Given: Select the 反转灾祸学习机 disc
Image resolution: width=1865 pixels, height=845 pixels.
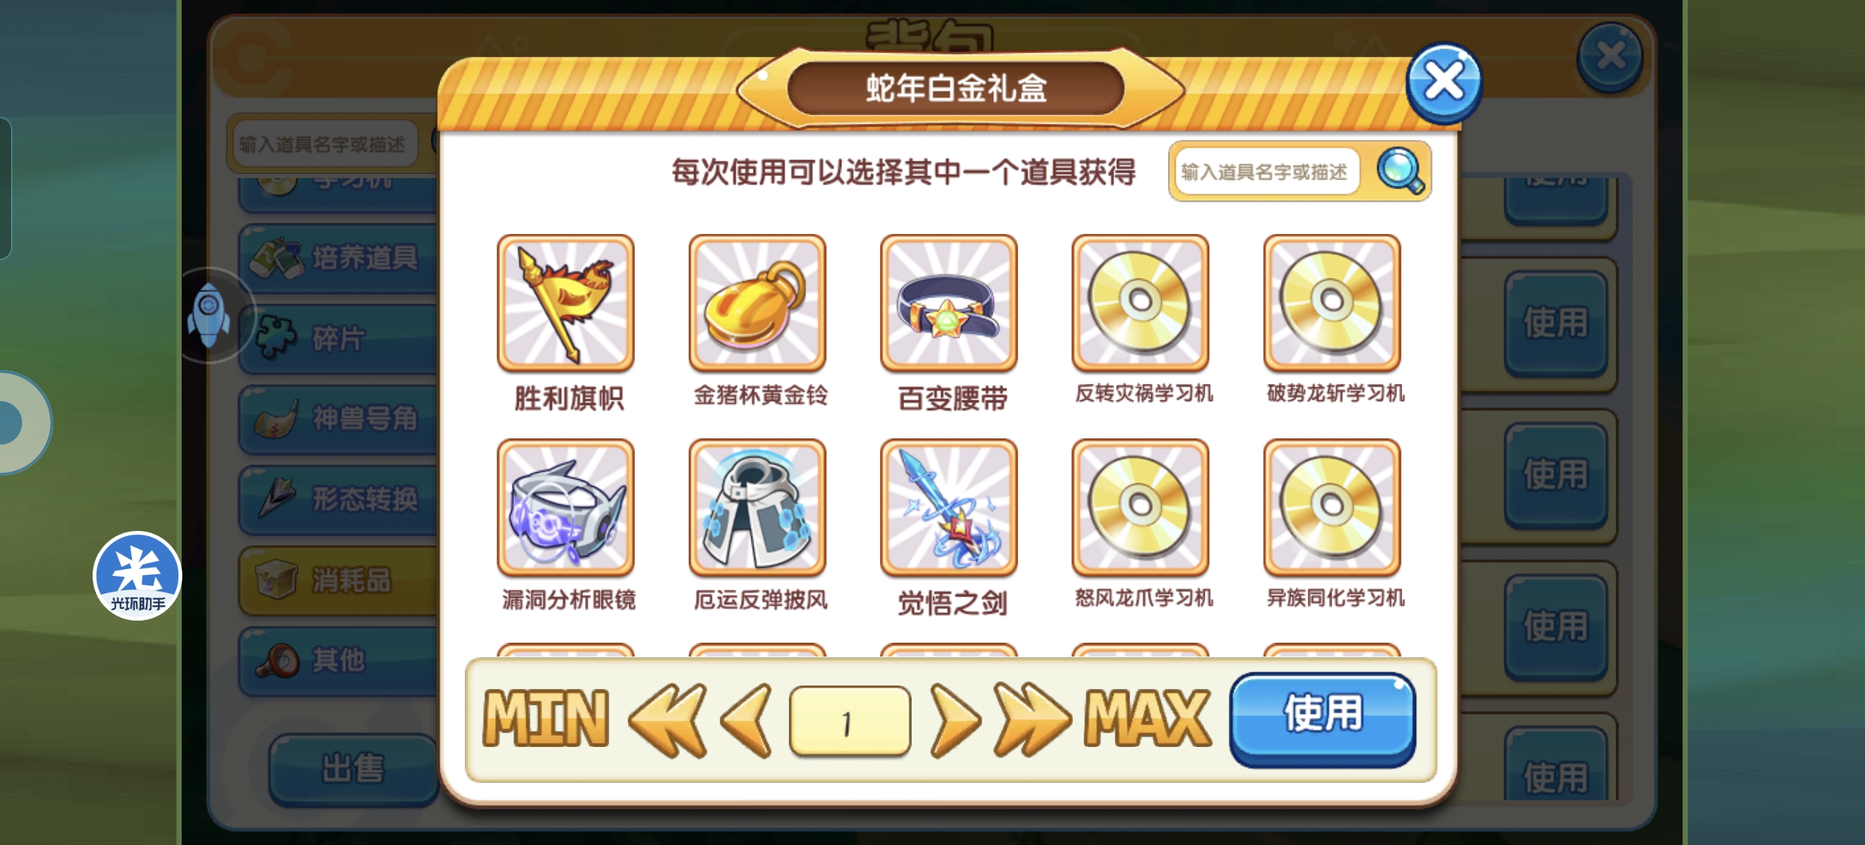Looking at the screenshot, I should 1140,302.
